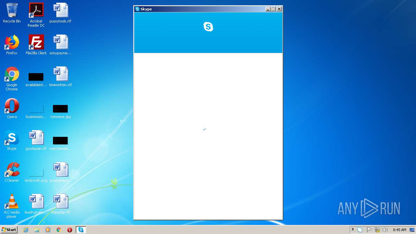416x234 pixels.
Task: Click the Show desktop button
Action: 412,230
